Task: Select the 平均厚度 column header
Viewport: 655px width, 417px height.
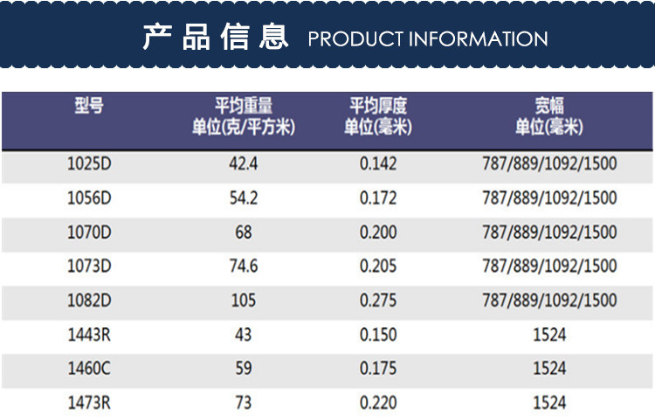Action: 378,117
